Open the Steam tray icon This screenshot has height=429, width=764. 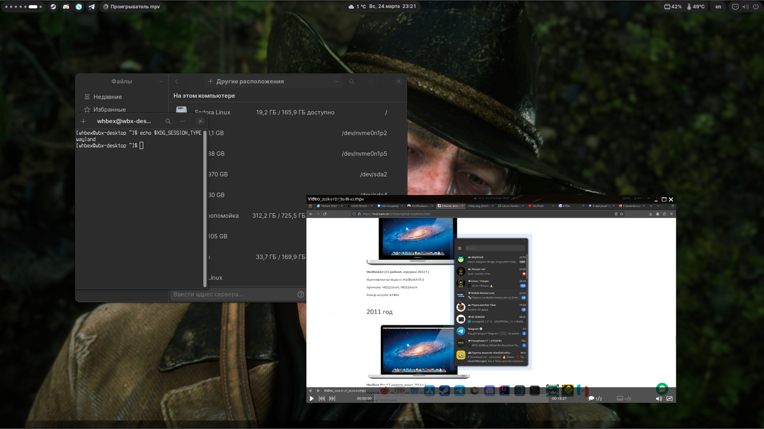53,7
